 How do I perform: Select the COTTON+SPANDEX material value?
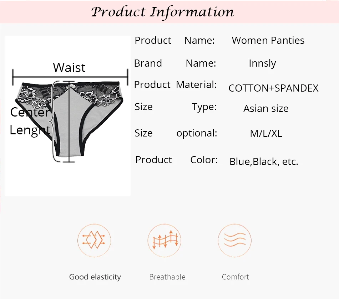273,88
